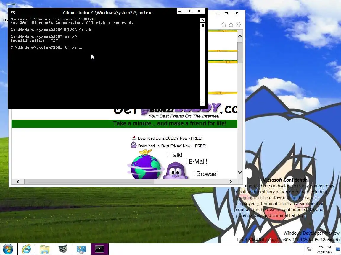This screenshot has width=341, height=255.
Task: Go to the browser Home icon
Action: click(x=223, y=25)
